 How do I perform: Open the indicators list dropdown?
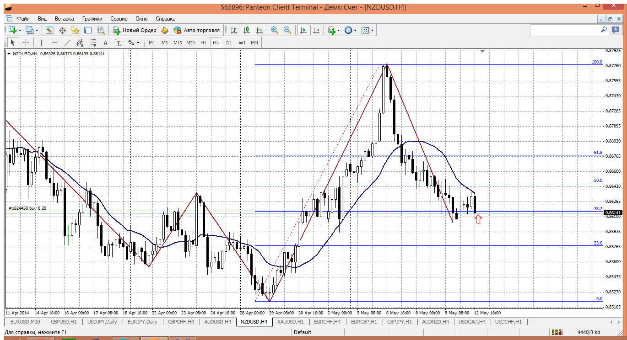coord(338,30)
